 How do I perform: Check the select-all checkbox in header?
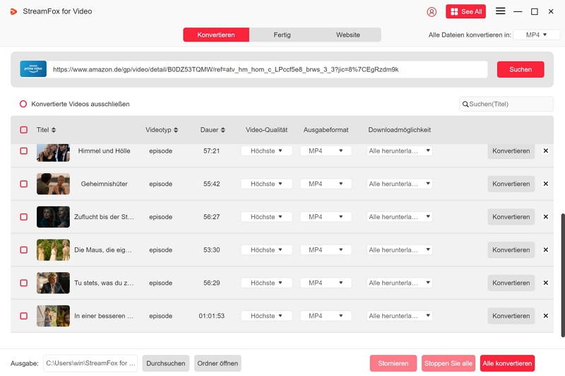pos(23,130)
